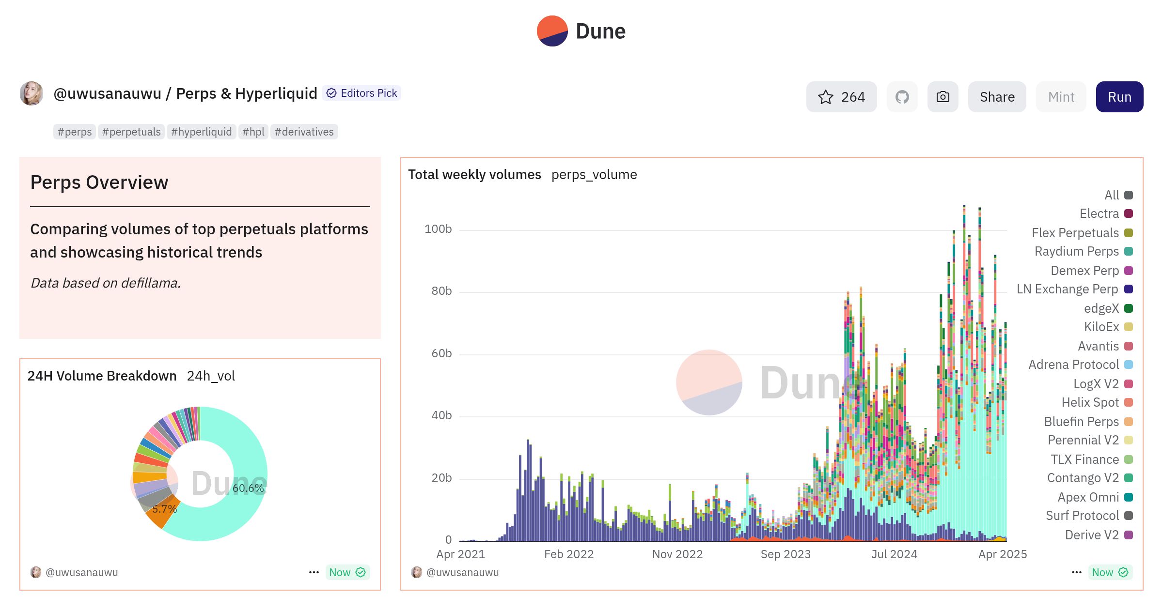The height and width of the screenshot is (610, 1163).
Task: Click the Feb 2022 x-axis label
Action: pos(569,554)
